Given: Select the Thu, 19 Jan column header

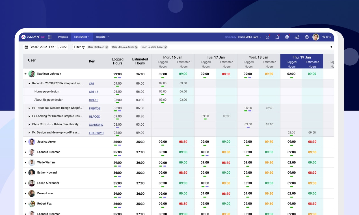Looking at the screenshot, I should click(x=302, y=57).
